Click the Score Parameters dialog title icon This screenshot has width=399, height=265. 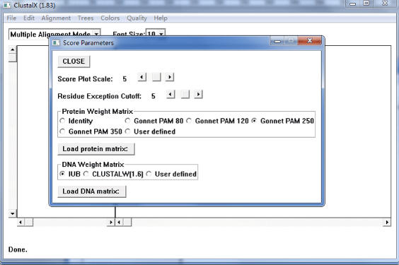click(x=56, y=42)
